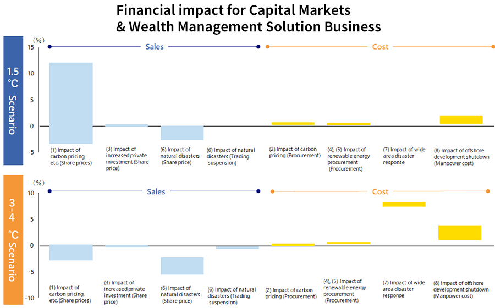Click the yellow offshore shutdown bar, 3-4°C chart
The height and width of the screenshot is (308, 495).
click(x=460, y=233)
